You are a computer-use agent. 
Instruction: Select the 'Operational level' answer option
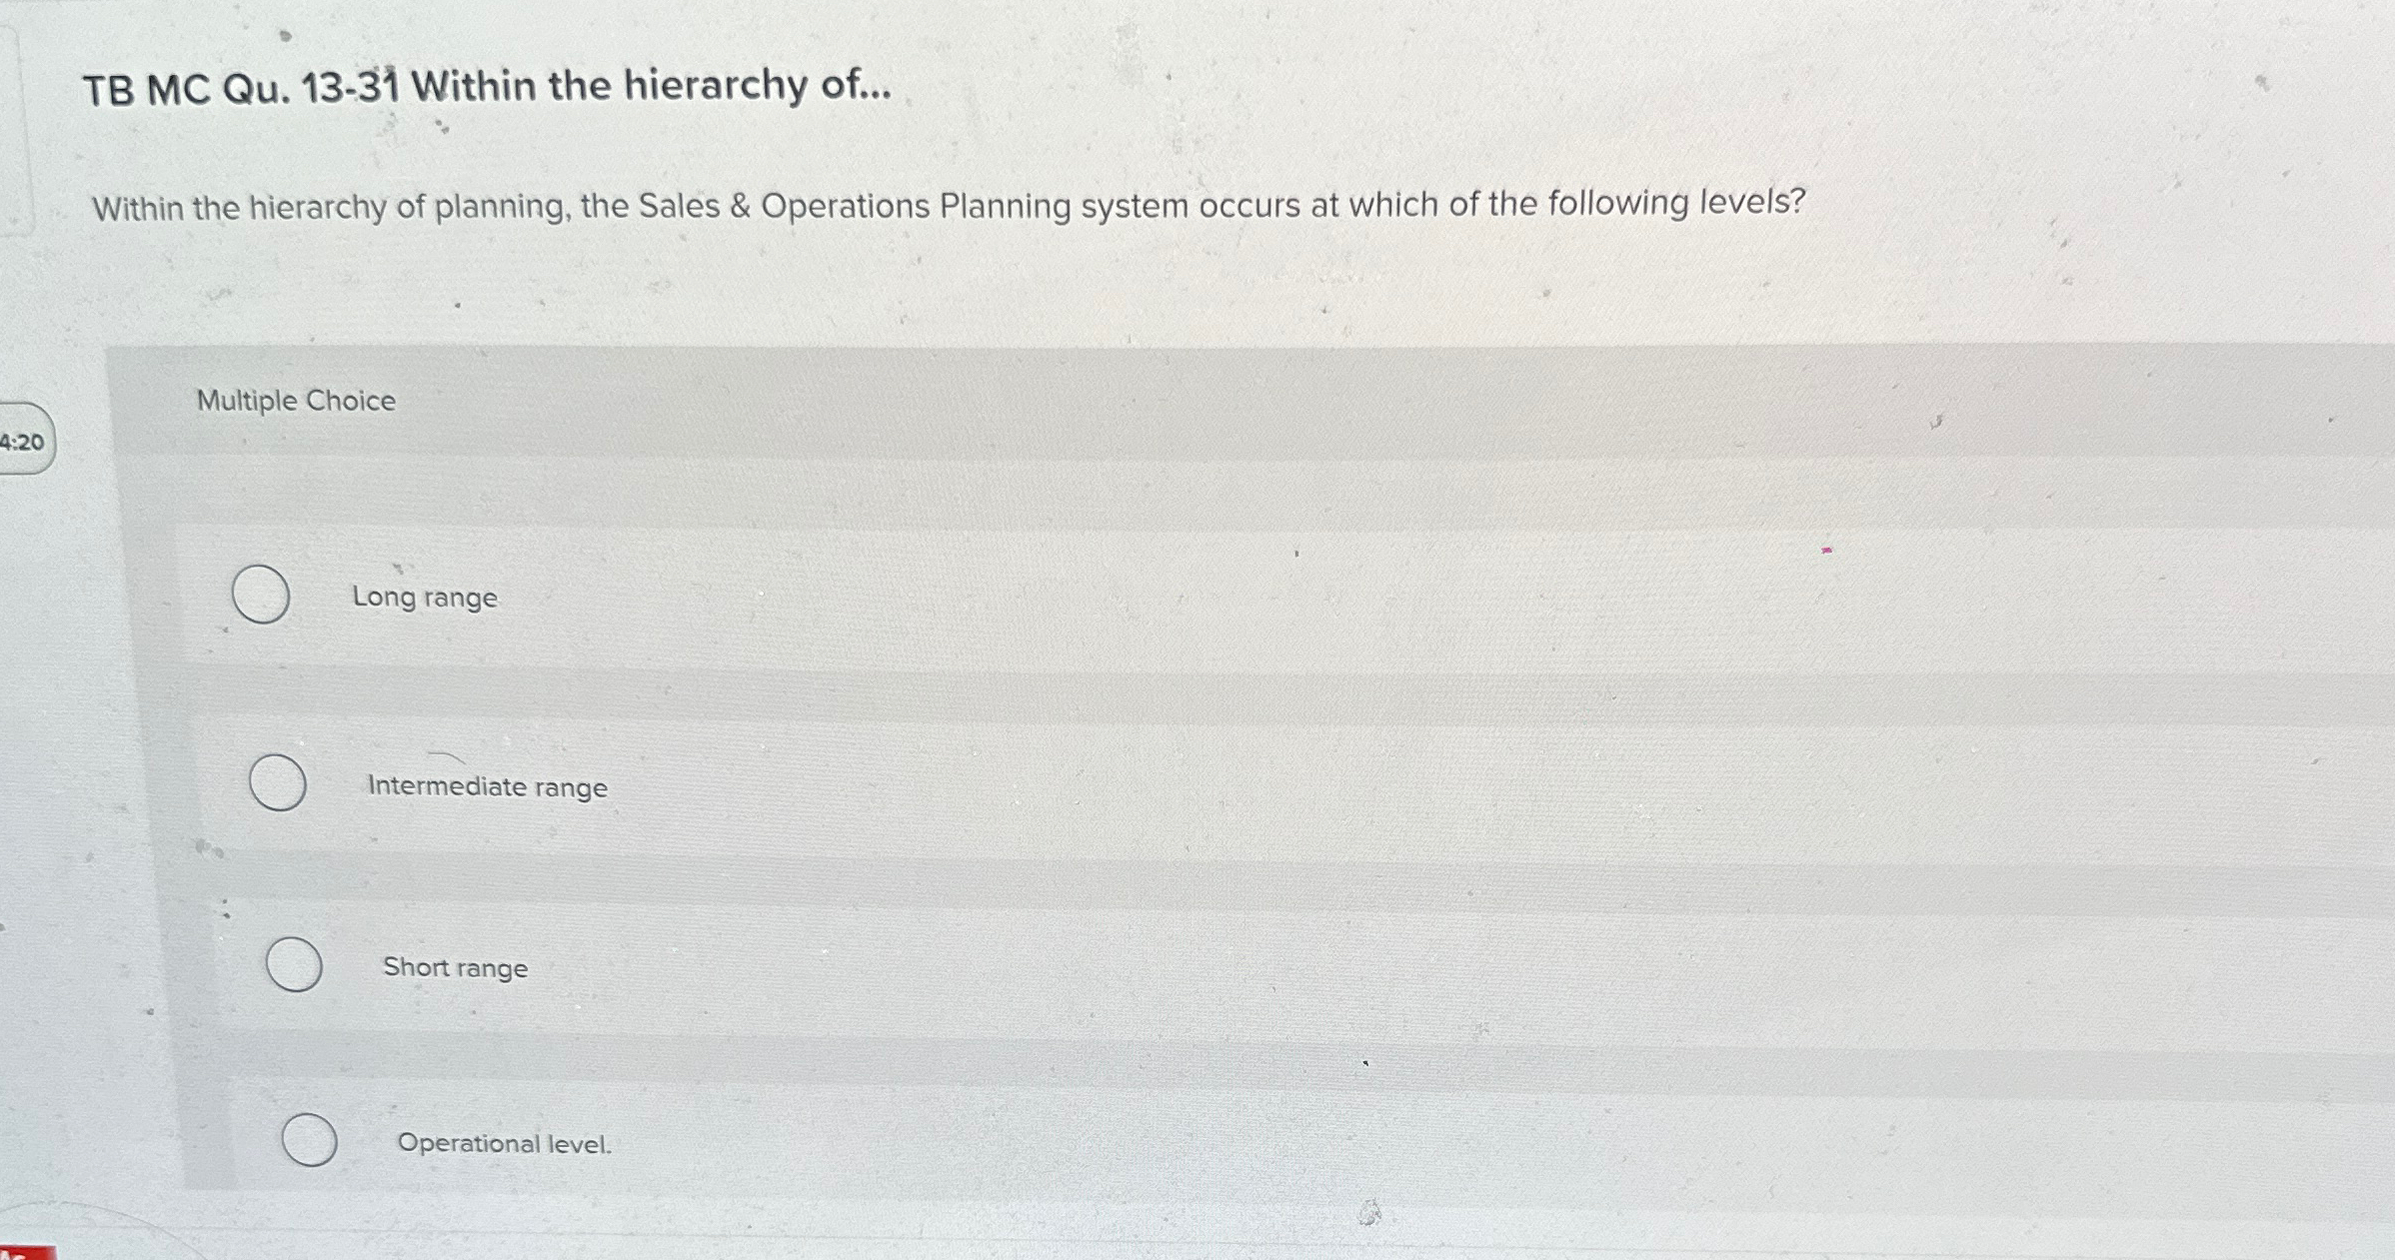[x=503, y=1143]
